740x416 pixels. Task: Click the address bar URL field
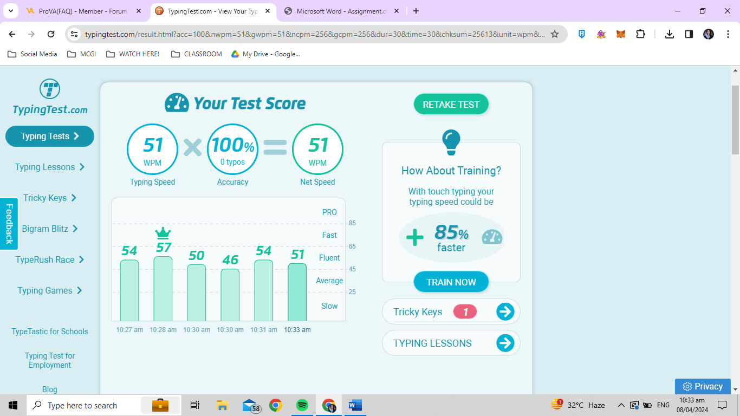(x=314, y=34)
